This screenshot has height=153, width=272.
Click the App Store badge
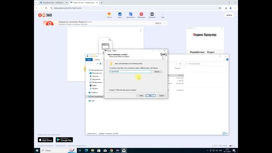pyautogui.click(x=45, y=140)
